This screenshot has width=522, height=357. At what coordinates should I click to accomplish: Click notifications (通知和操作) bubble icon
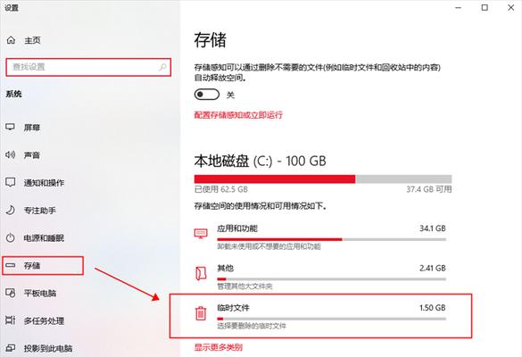(11, 182)
